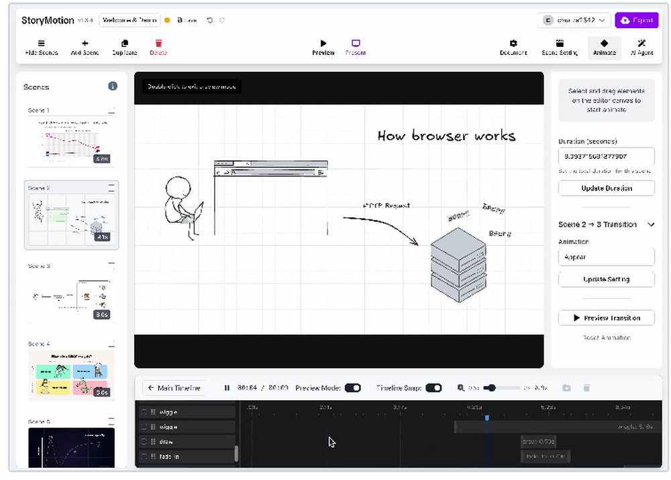Image resolution: width=671 pixels, height=480 pixels.
Task: Open the Appear animation dropdown
Action: (x=606, y=257)
